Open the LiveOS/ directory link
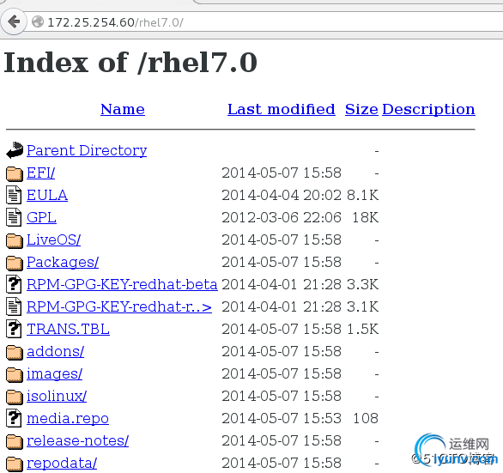Image resolution: width=503 pixels, height=473 pixels. click(x=53, y=240)
